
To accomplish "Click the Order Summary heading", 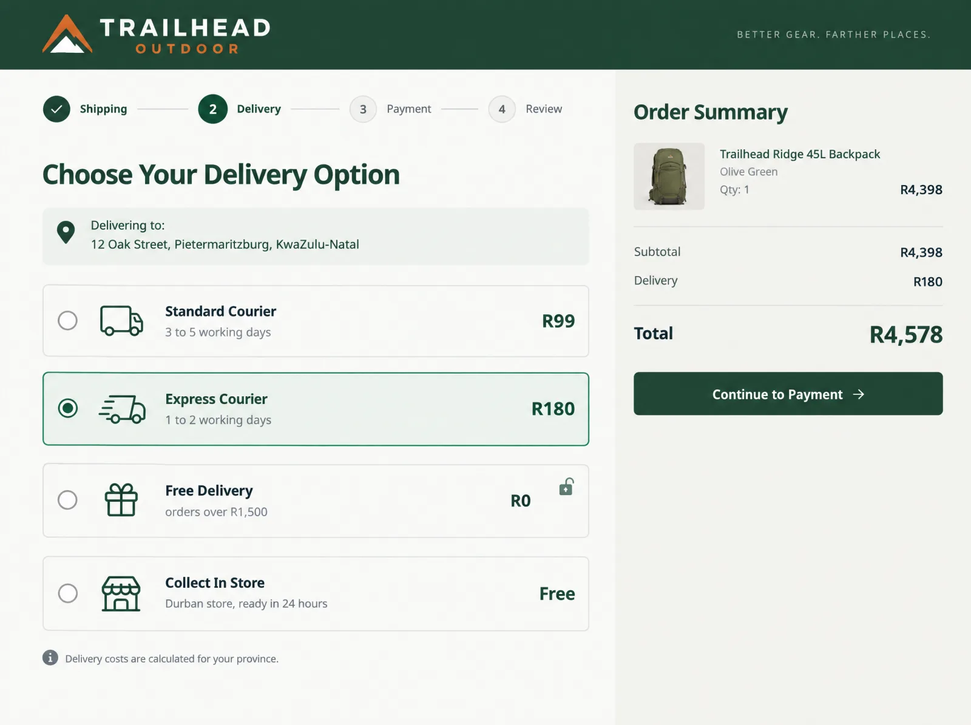I will [x=711, y=112].
